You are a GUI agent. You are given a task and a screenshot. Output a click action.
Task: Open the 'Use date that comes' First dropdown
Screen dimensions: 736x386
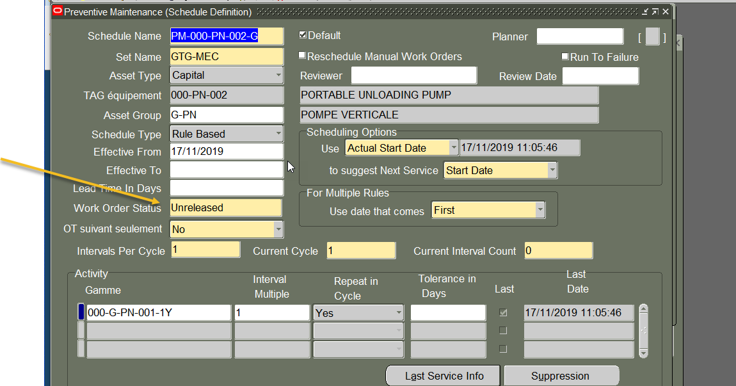(x=541, y=209)
